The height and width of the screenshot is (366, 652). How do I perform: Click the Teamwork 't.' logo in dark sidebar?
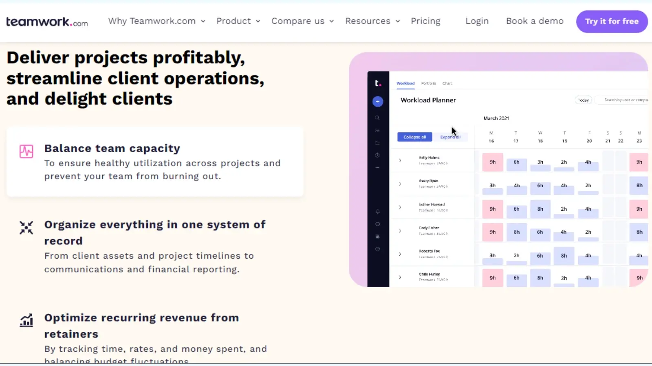[x=378, y=83]
